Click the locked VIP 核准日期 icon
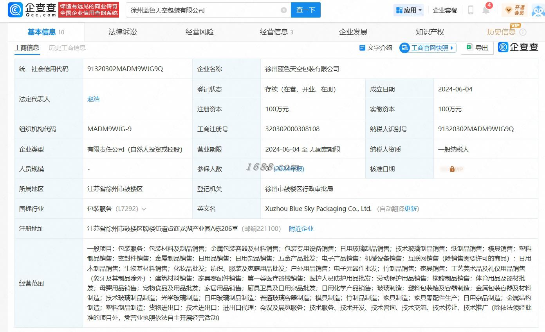Screen dimensions: 545x332 (x=452, y=169)
